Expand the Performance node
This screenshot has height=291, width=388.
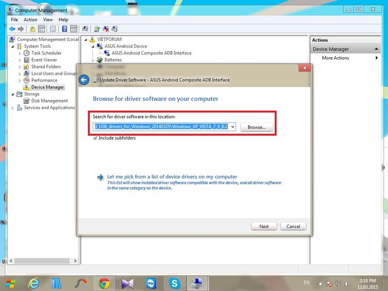click(x=20, y=80)
